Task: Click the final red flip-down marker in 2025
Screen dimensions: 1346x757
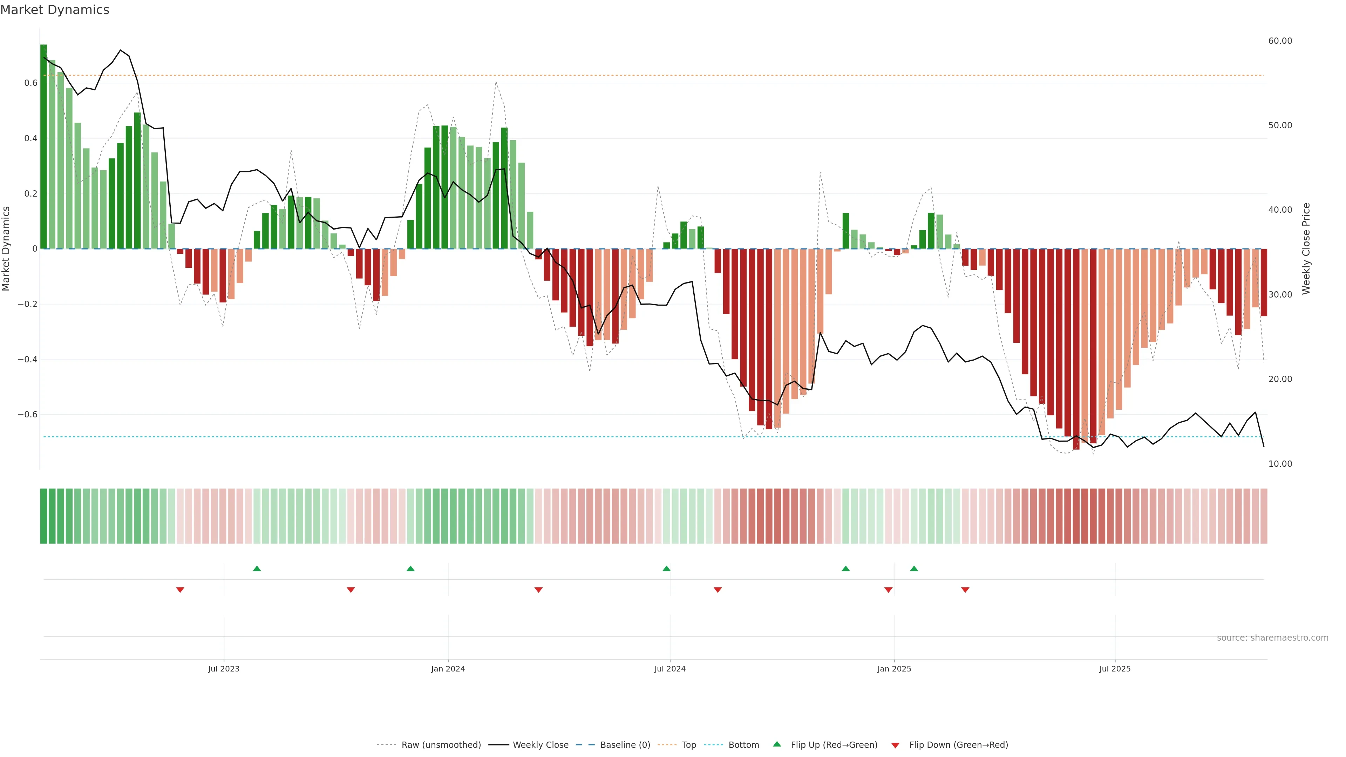Action: tap(965, 590)
